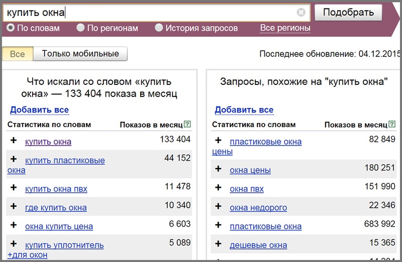The image size is (402, 262).
Task: Click the plus icon next to «купить окна»
Action: point(14,141)
